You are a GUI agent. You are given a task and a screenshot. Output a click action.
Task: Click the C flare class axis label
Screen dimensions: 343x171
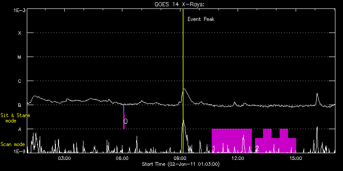20,81
